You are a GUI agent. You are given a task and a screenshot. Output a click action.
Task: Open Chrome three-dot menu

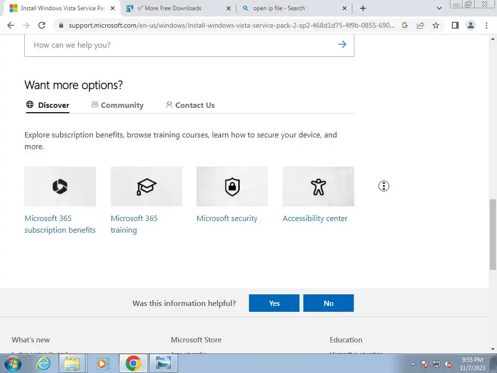coord(486,25)
